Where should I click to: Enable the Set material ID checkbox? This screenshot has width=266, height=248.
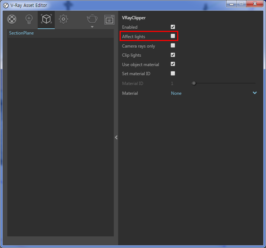coord(173,73)
